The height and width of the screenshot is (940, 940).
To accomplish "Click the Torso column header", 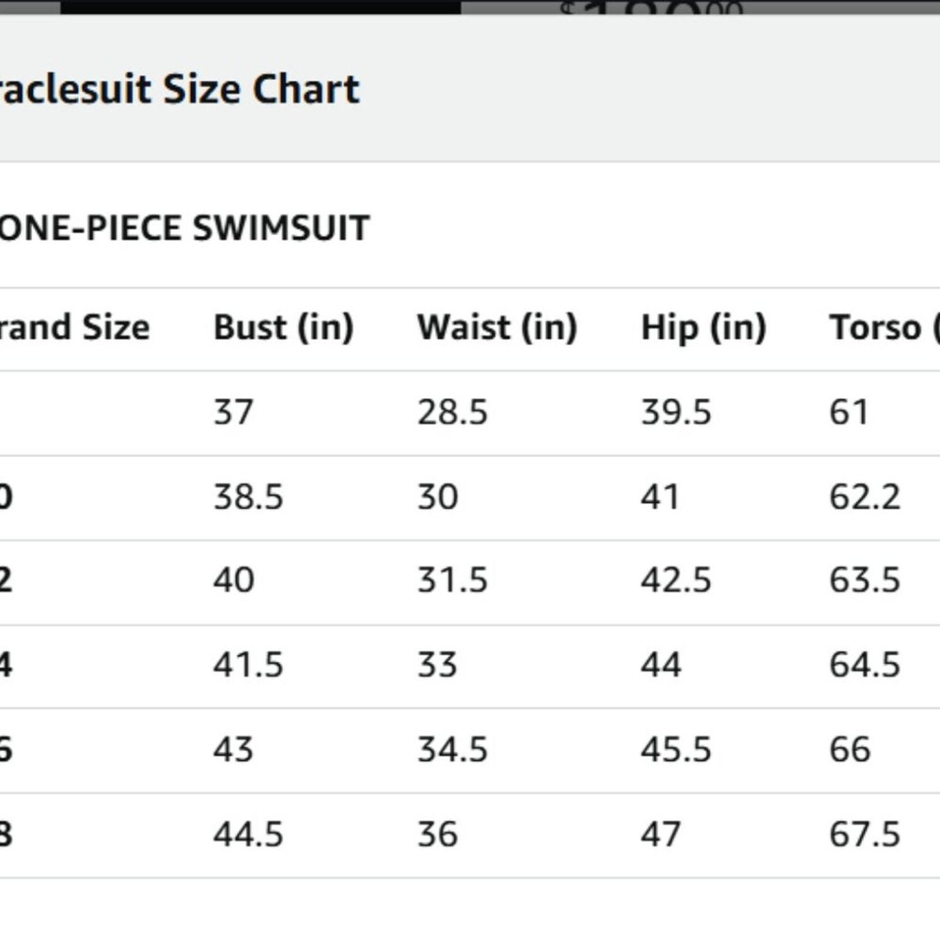I will [x=884, y=328].
